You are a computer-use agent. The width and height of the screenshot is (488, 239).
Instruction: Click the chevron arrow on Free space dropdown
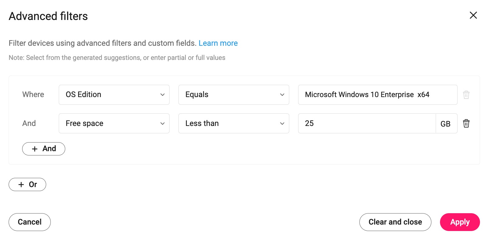(162, 123)
